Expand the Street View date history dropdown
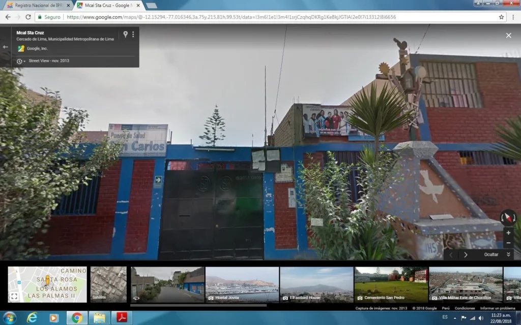This screenshot has width=521, height=325. (x=21, y=61)
